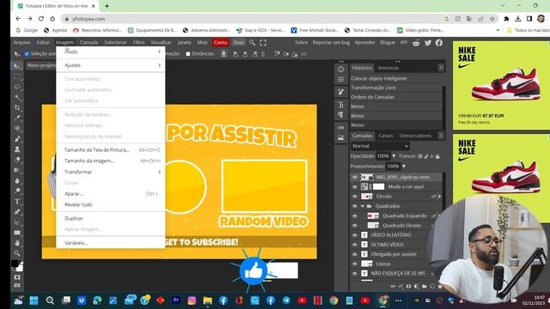Choose Revelar tudo menu entry

click(x=111, y=204)
